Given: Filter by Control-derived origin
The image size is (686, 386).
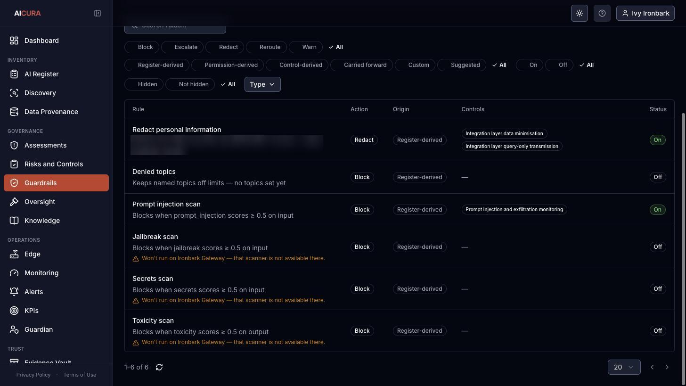Looking at the screenshot, I should point(297,65).
